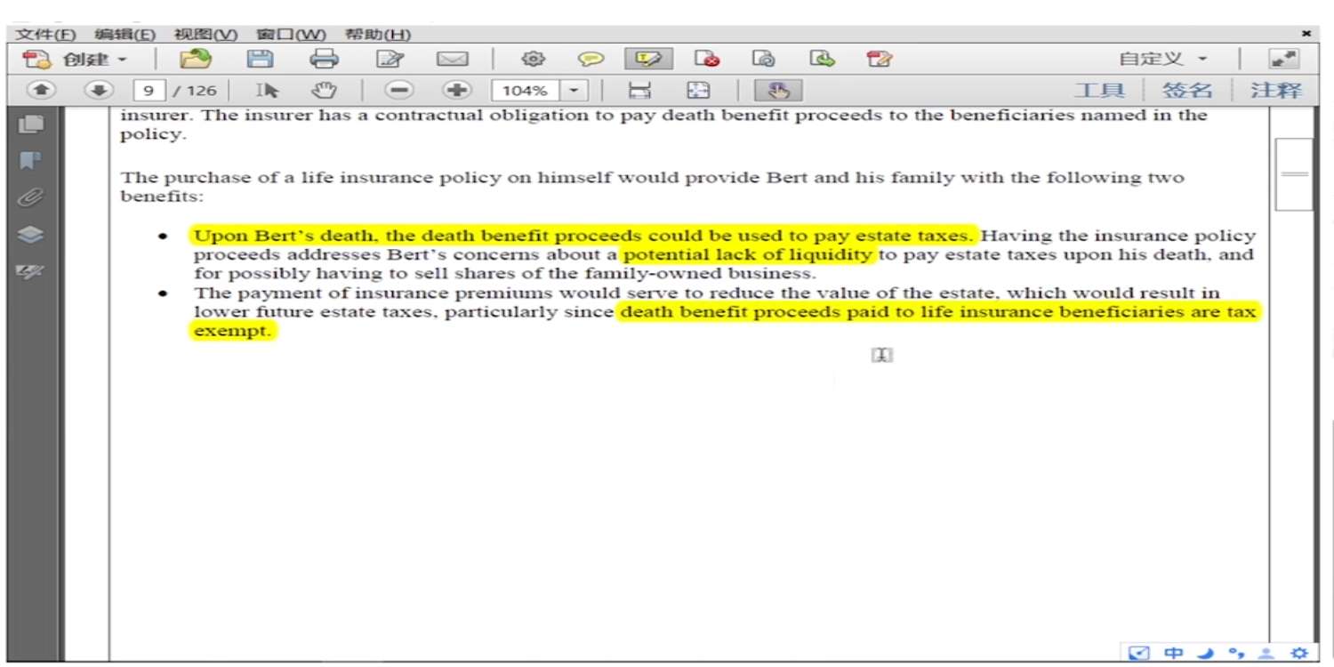Click the IME keyboard icon in tray
This screenshot has width=1334, height=667.
tap(1138, 654)
